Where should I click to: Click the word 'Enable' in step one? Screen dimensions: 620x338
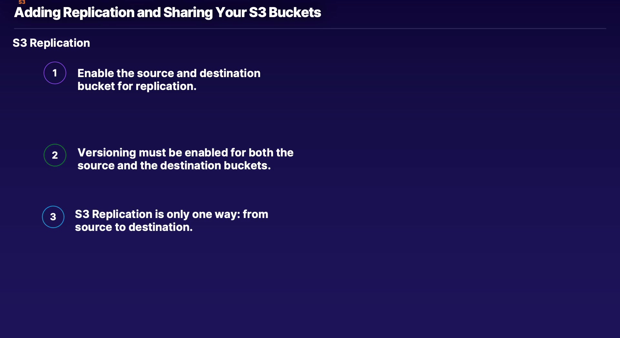click(x=96, y=73)
